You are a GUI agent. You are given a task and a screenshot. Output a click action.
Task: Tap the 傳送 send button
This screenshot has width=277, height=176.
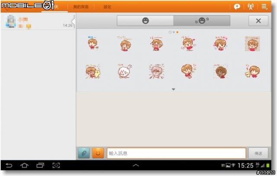[x=258, y=153]
